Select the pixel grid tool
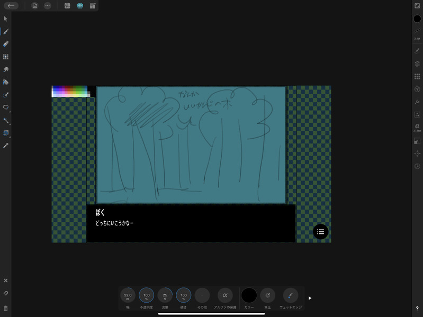 6,57
